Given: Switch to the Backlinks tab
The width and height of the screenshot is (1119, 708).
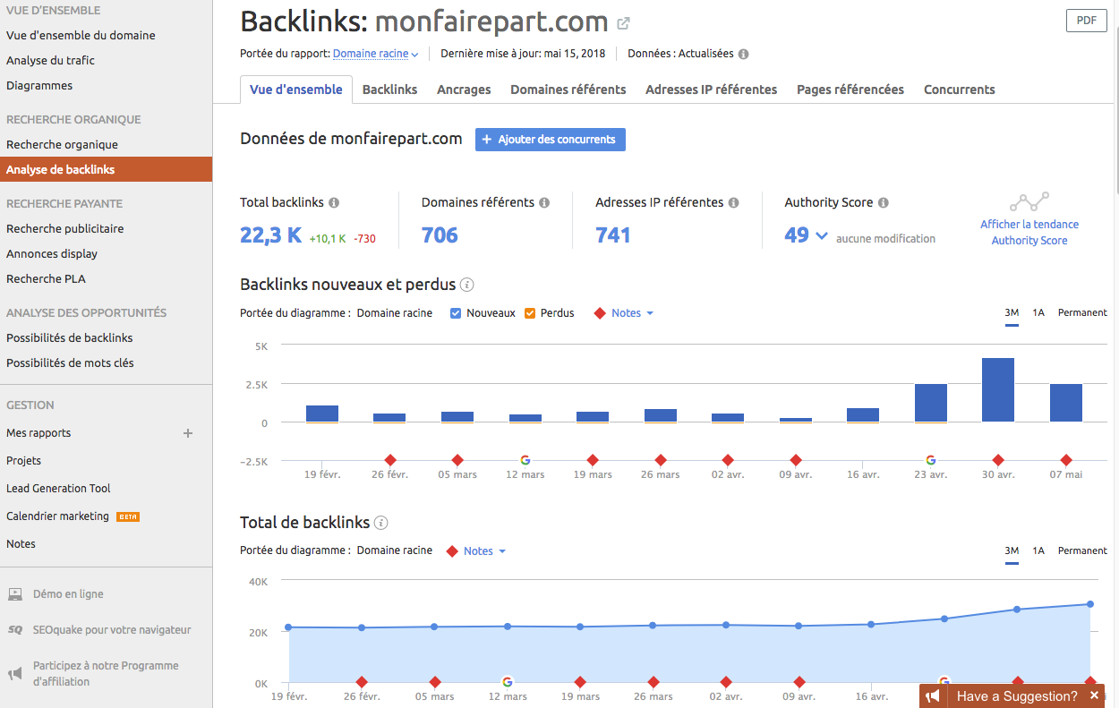Looking at the screenshot, I should (x=390, y=90).
